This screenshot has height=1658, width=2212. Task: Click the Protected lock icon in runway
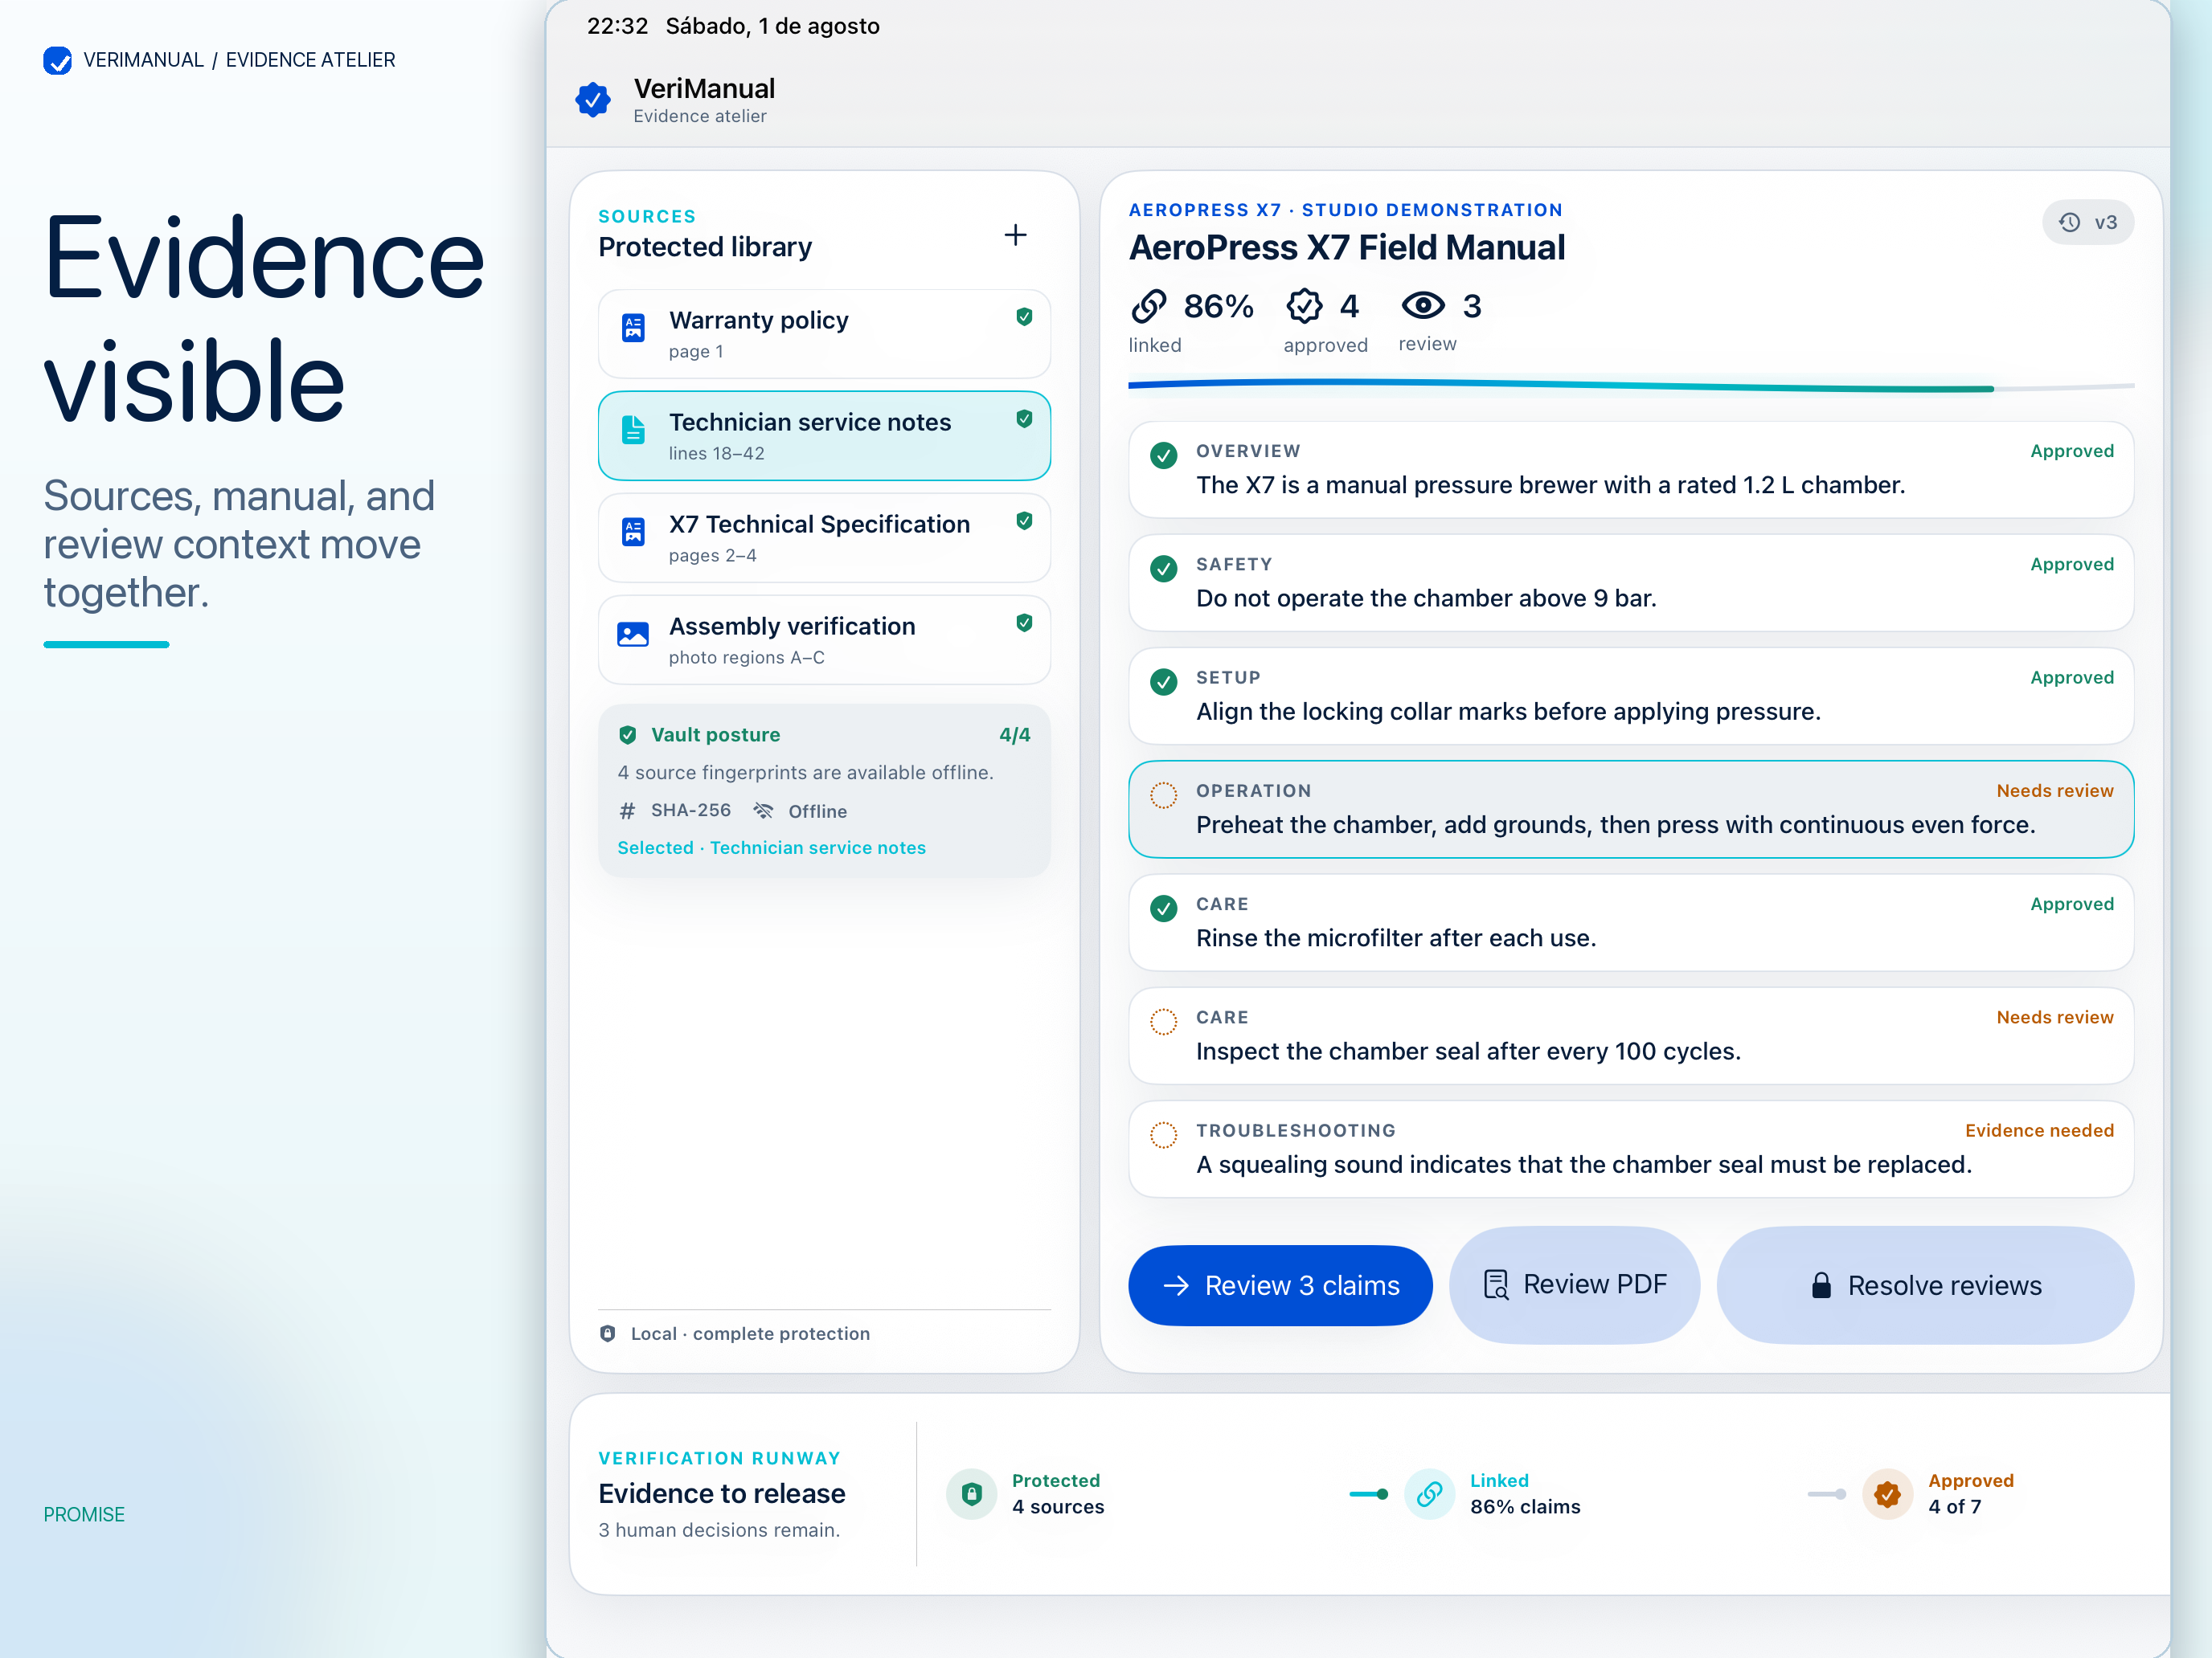971,1494
